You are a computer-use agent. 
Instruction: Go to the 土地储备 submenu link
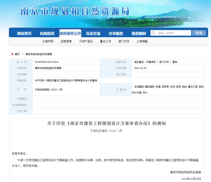coord(142,41)
